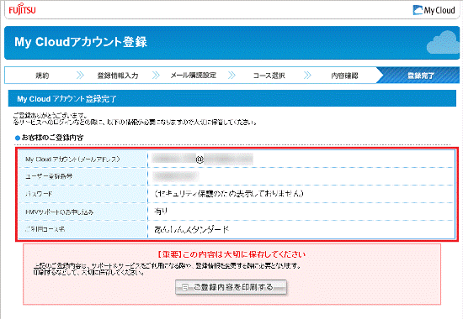Click the password not displayed security notice
The height and width of the screenshot is (319, 463).
229,194
